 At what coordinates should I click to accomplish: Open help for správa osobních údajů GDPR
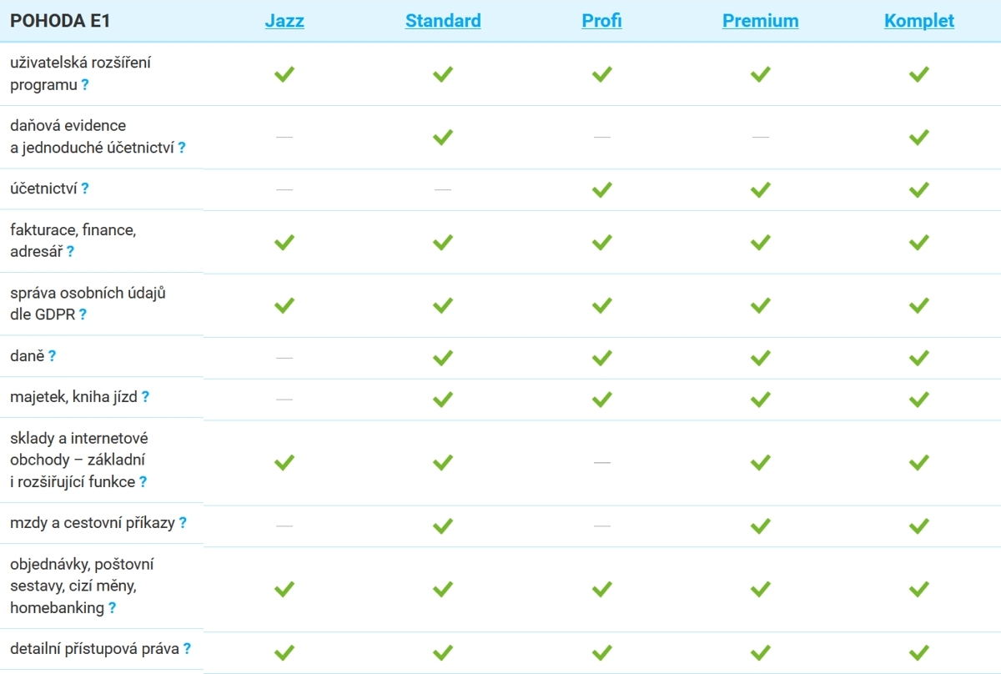coord(83,315)
